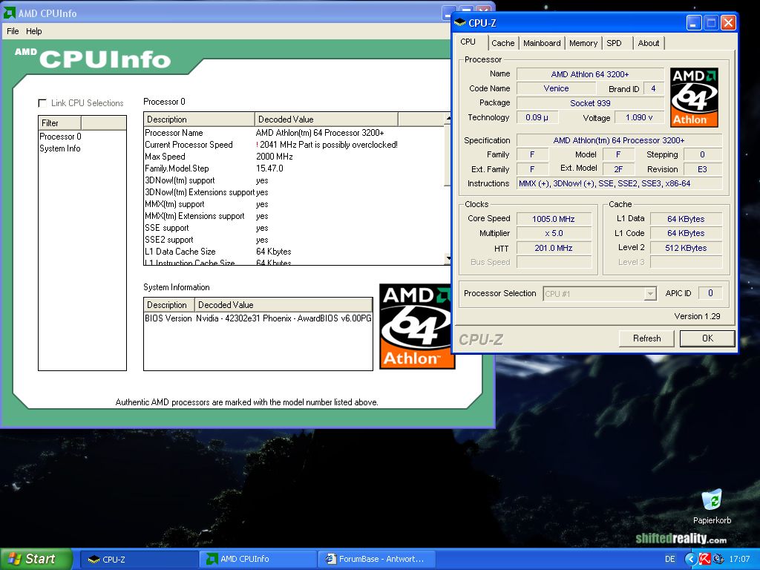Switch to the Mainboard tab in CPU-Z
This screenshot has height=570, width=760.
(x=542, y=43)
